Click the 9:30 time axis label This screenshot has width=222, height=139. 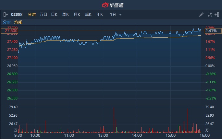click(18, 135)
